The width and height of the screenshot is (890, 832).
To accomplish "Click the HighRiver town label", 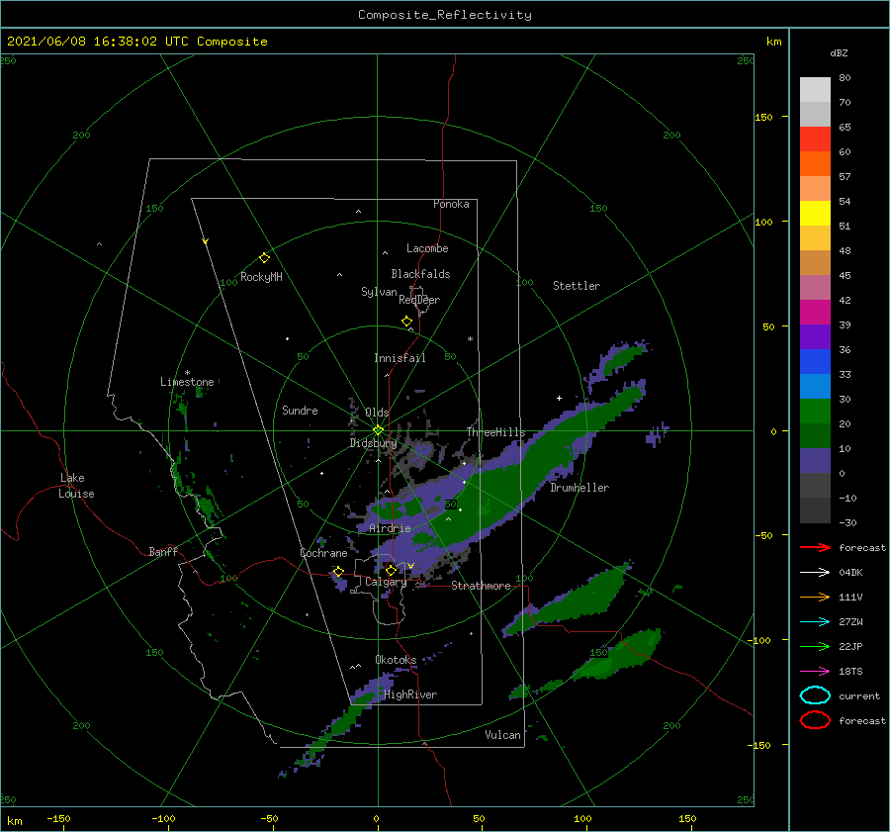I will 410,694.
